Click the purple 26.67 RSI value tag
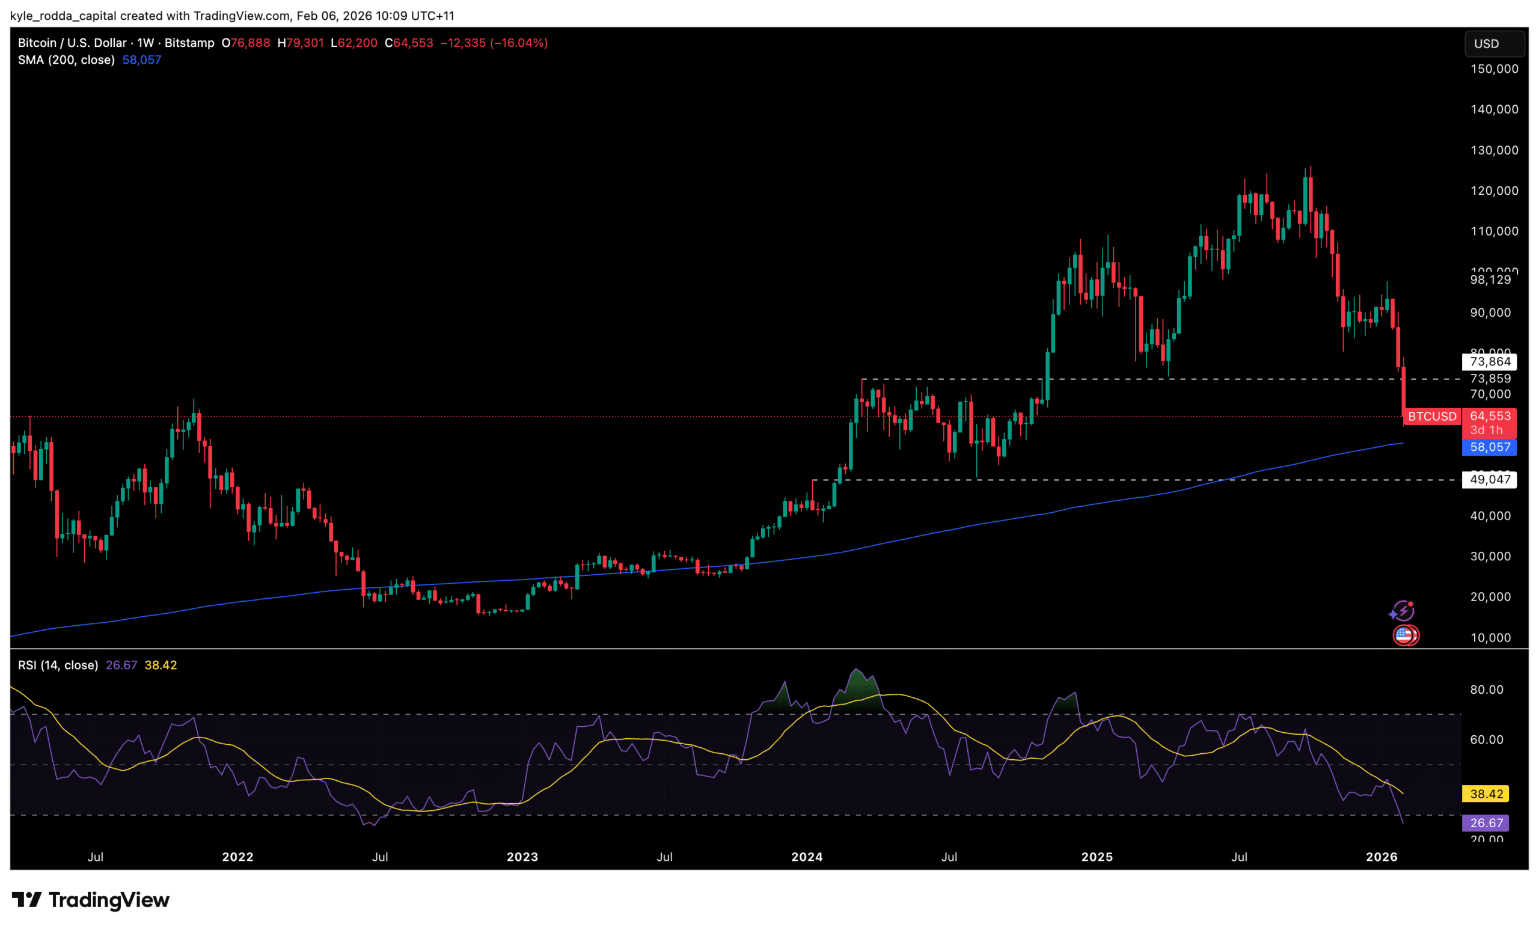 coord(1485,822)
